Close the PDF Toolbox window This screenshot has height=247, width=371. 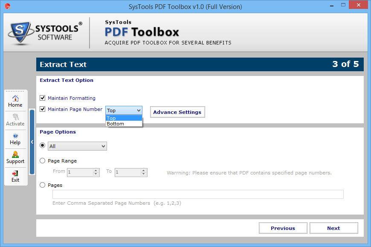pos(359,5)
